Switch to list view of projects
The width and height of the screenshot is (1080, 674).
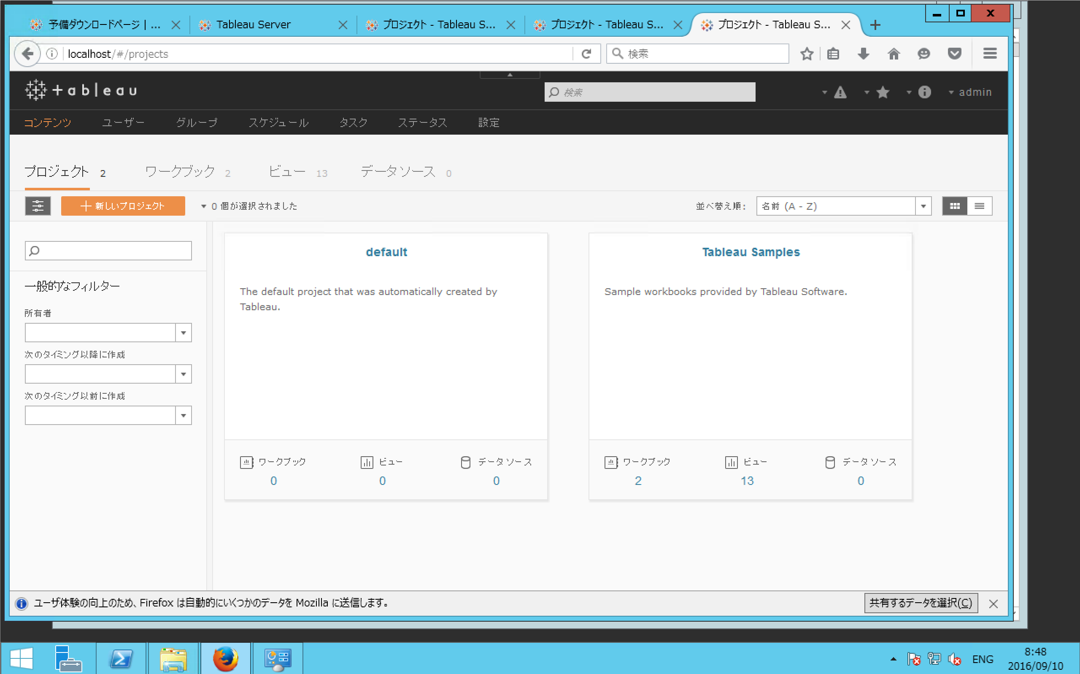click(x=980, y=206)
